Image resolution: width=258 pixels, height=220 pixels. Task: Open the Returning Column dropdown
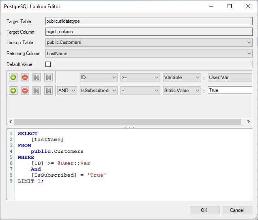(149, 53)
